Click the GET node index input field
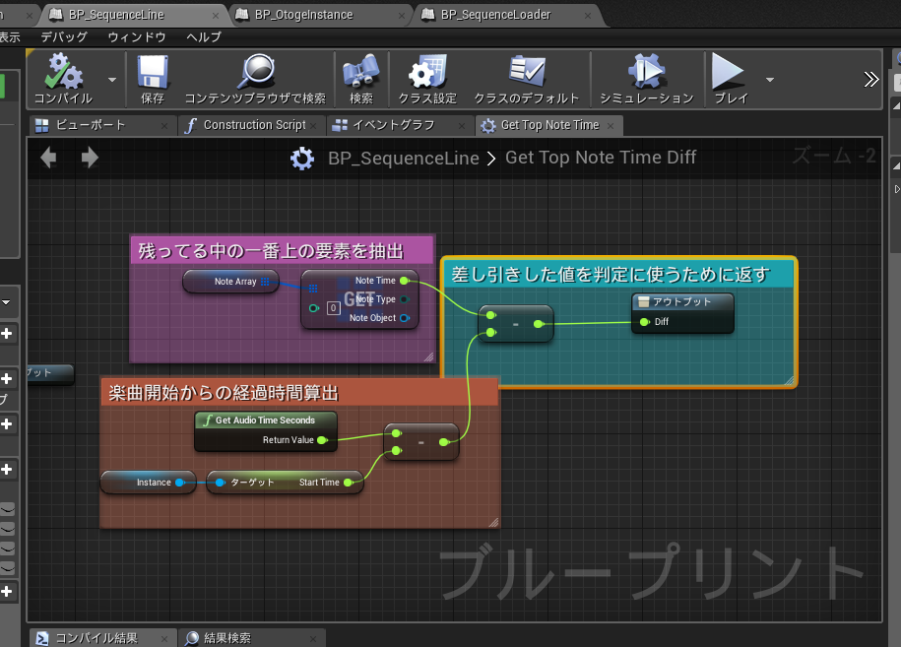 333,308
